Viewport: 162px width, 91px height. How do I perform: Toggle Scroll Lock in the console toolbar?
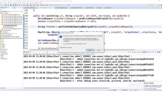pyautogui.click(x=139, y=52)
